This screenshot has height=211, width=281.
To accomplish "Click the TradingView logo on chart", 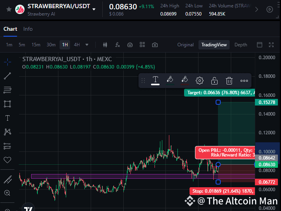I will coord(28,208).
